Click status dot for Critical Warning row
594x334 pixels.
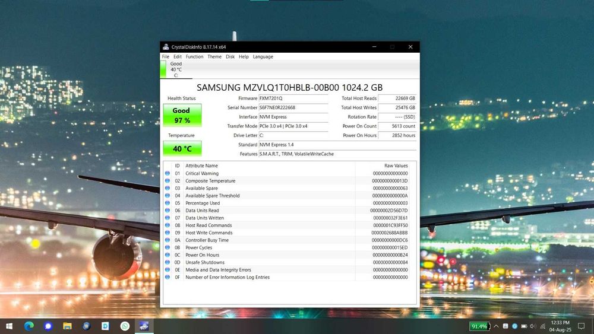pos(168,173)
